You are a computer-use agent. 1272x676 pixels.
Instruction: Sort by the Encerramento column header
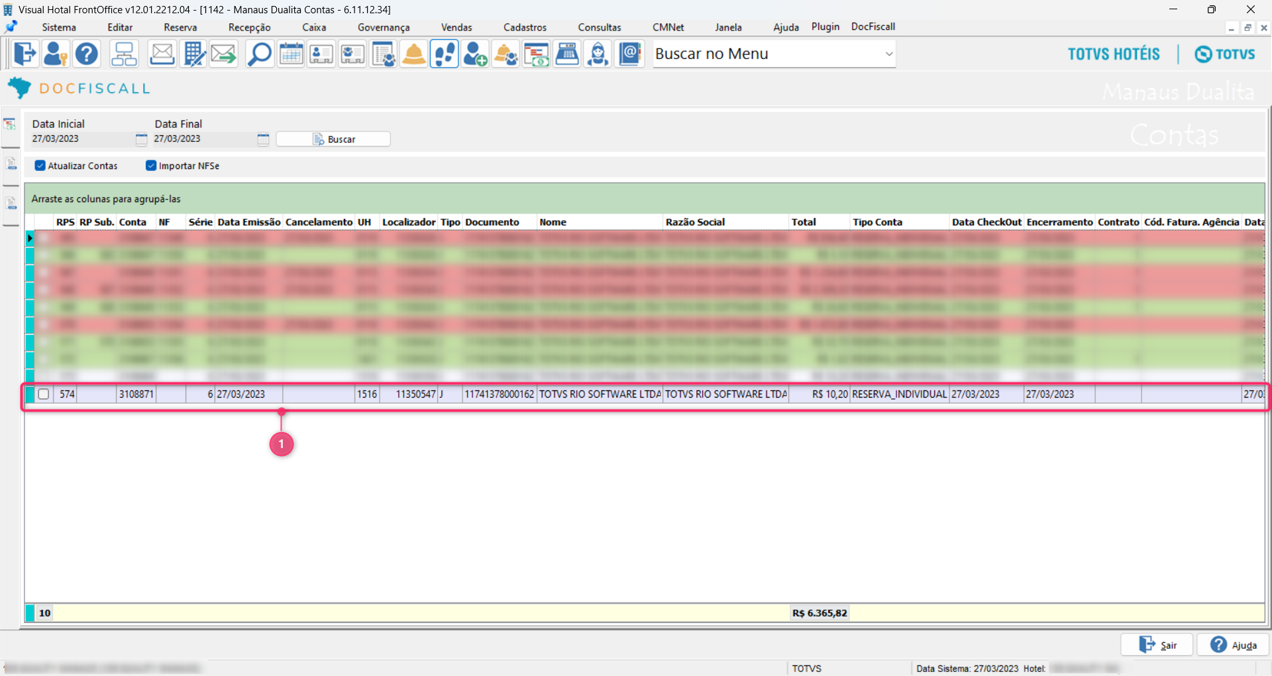(x=1059, y=222)
